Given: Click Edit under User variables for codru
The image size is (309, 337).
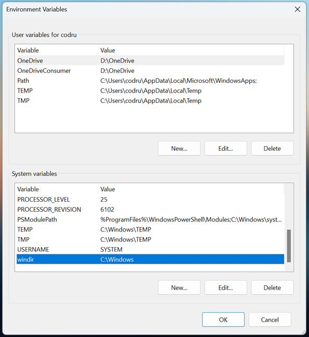Looking at the screenshot, I should (x=226, y=148).
